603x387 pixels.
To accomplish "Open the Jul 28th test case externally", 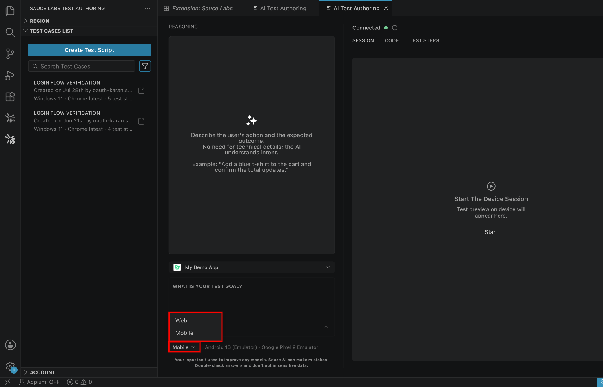I will point(142,91).
